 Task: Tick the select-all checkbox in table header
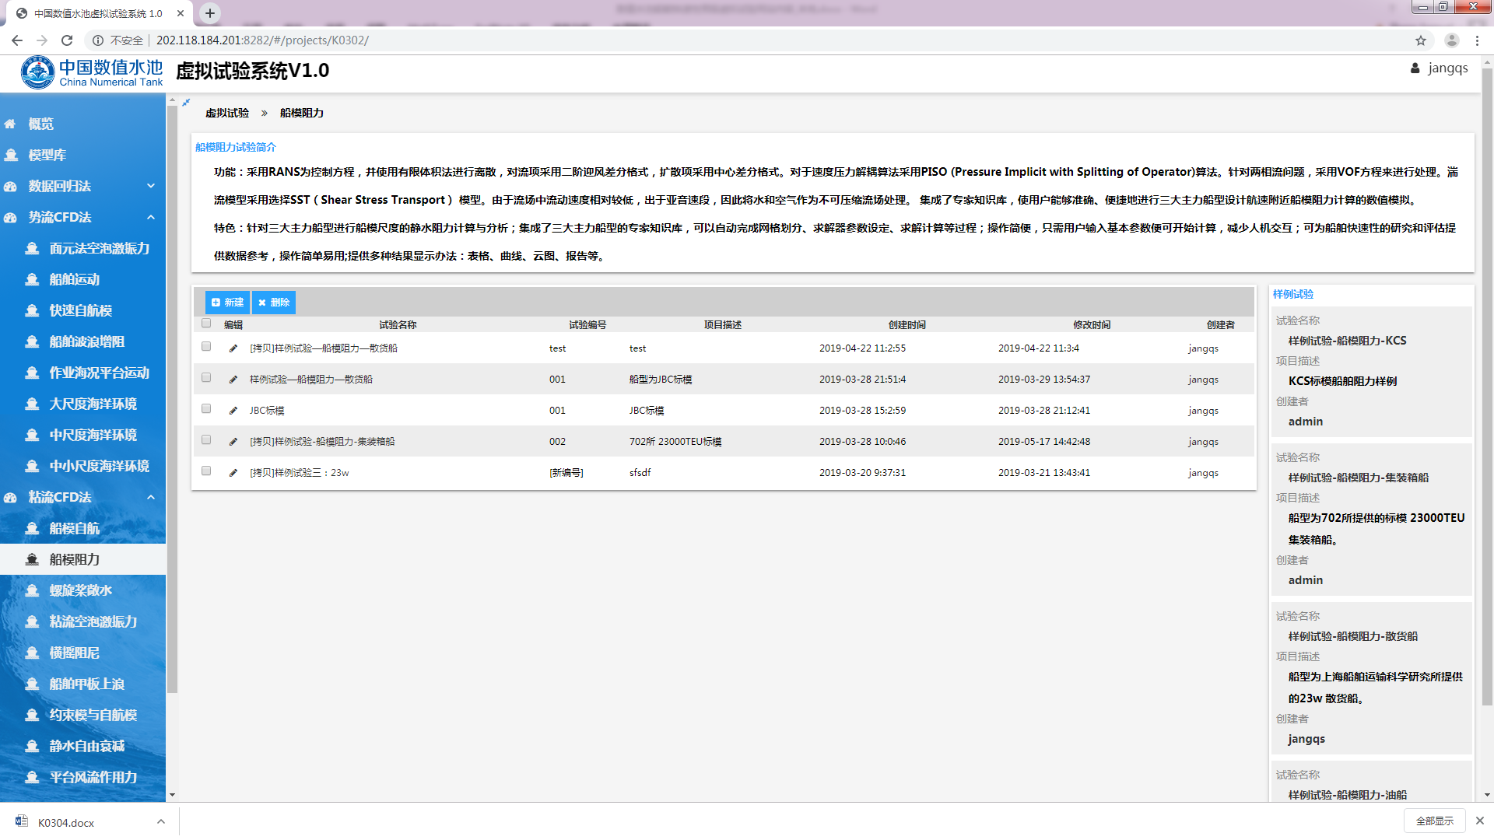pyautogui.click(x=206, y=324)
